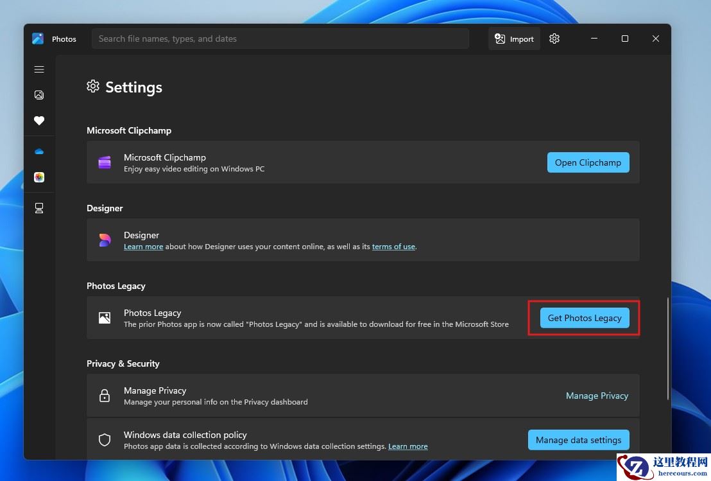Open the Designer terms of use link
This screenshot has height=481, width=711.
[x=393, y=247]
